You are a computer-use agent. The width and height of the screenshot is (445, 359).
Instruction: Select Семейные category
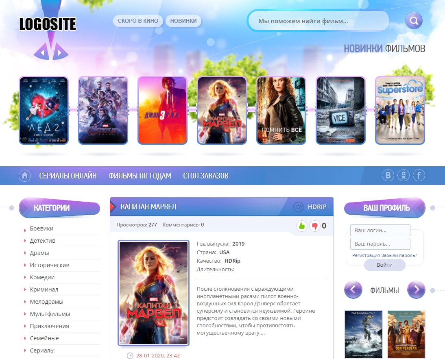coord(44,338)
